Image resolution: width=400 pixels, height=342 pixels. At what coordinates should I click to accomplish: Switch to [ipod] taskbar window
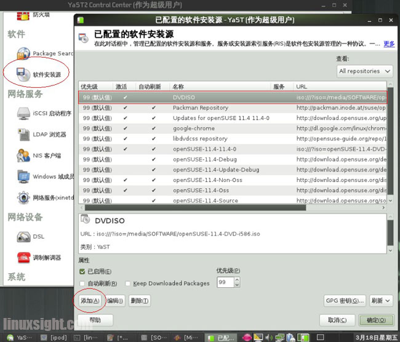(x=54, y=338)
